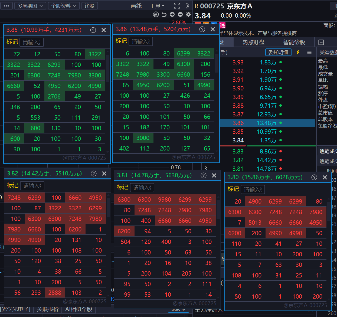Close the 3.80 order detail panel
Screen dimensions: 337x317
325,177
